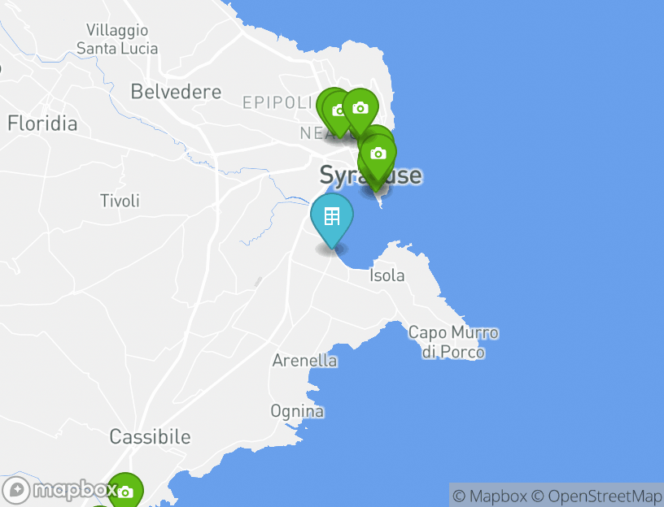The image size is (664, 507).
Task: Select the green camera marker over Syracuse label
Action: point(378,155)
